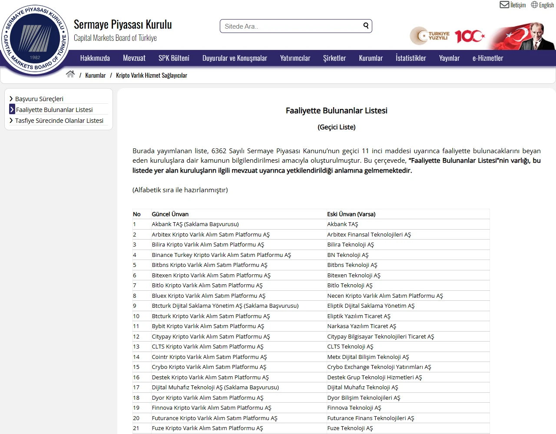
Task: Click Cointr Kripto Varlık Alım Satım Platformu AŞ
Action: [209, 357]
